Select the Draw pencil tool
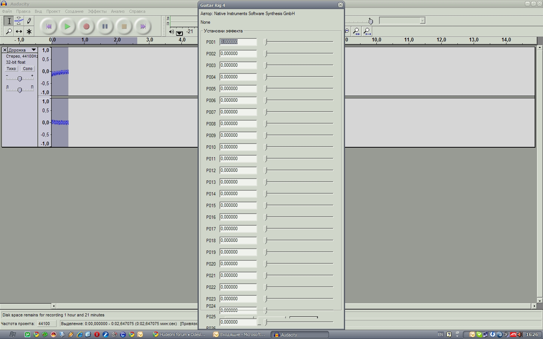Screen dimensions: 543x339 29,21
